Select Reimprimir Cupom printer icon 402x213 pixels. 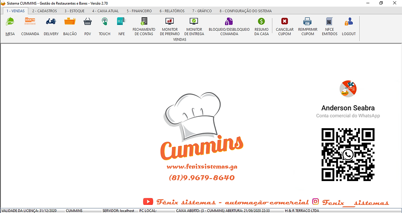coord(307,21)
